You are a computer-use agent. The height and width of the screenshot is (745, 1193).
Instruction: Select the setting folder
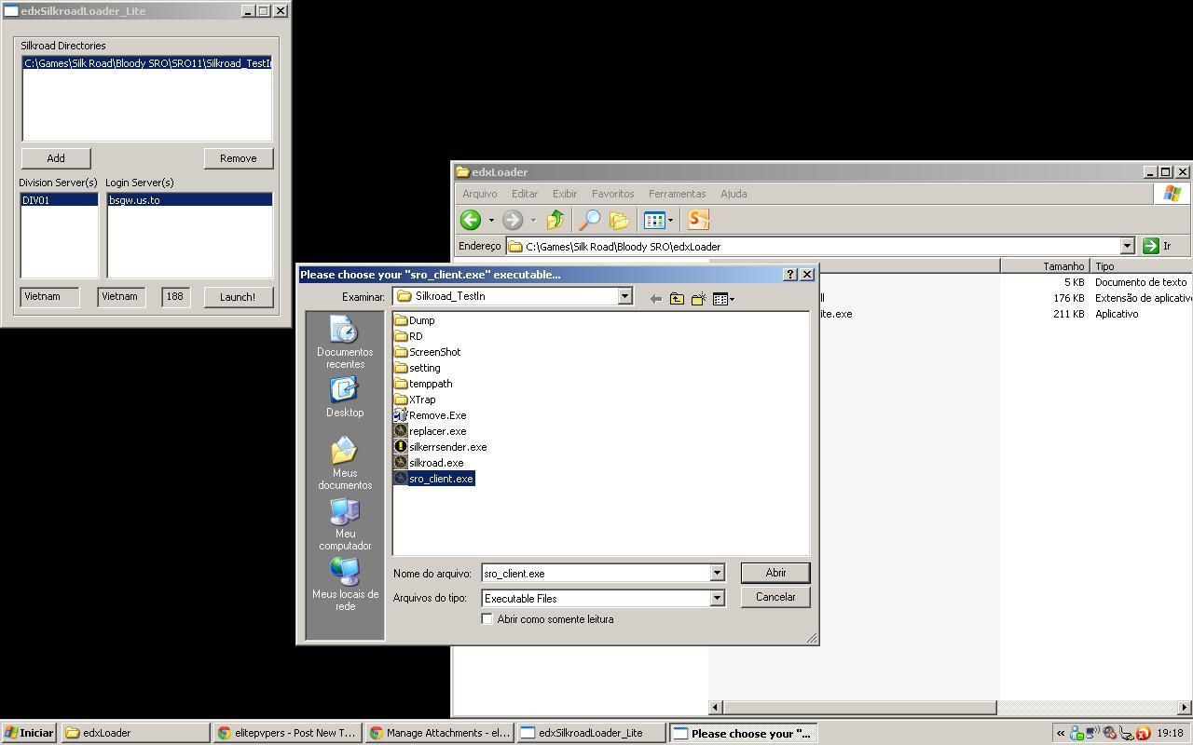coord(417,368)
